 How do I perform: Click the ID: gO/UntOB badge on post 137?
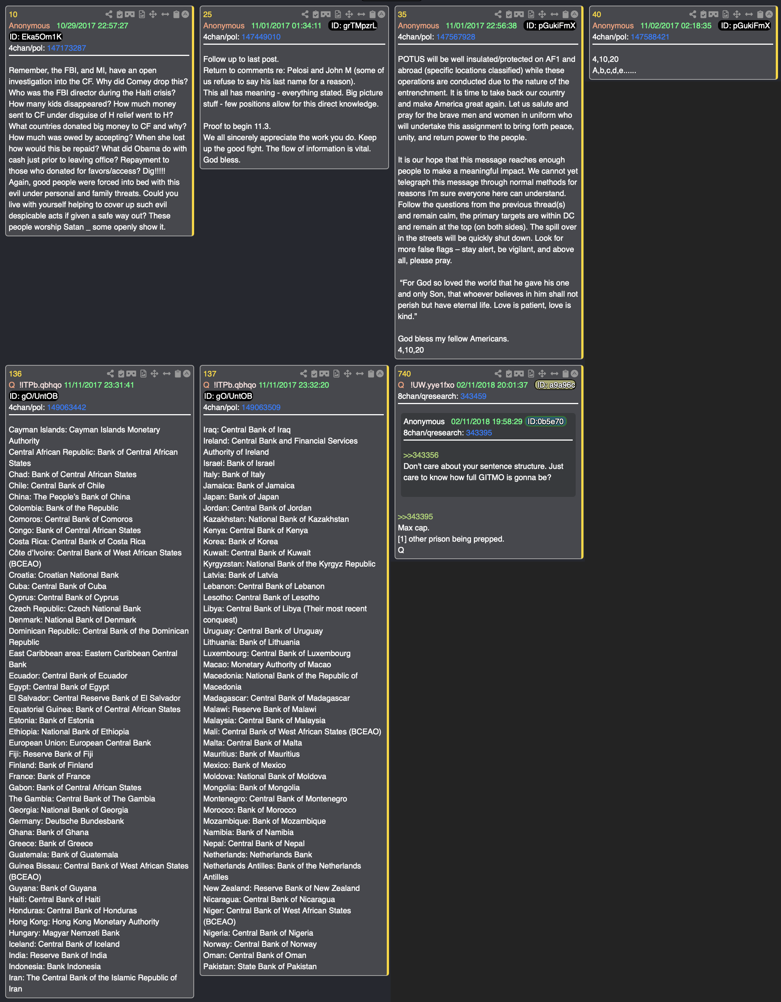(228, 396)
